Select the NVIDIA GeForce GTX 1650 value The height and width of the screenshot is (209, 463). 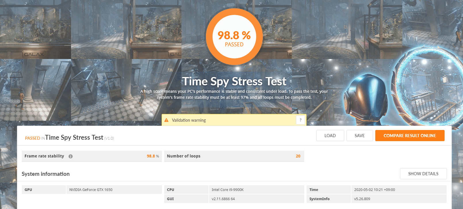(x=91, y=190)
